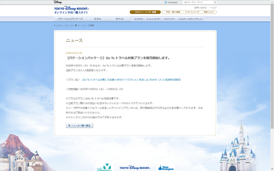
Task: Click the note about チェックイン日の14日前
Action: click(94, 117)
